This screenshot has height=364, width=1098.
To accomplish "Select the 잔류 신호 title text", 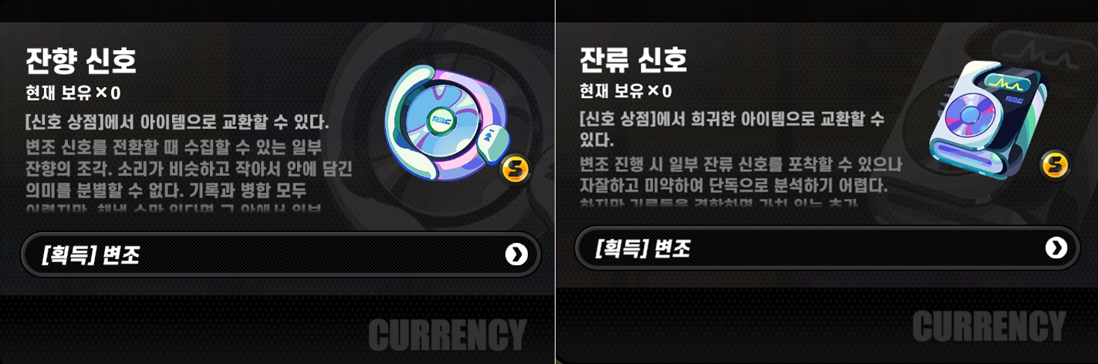I will tap(633, 59).
